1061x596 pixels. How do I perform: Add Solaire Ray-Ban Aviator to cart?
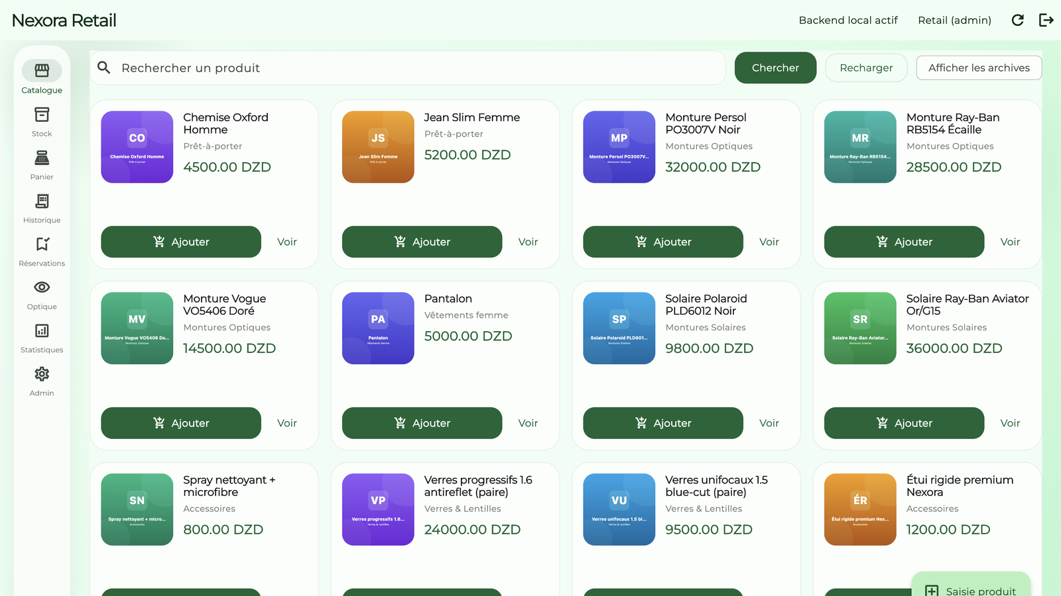(904, 423)
